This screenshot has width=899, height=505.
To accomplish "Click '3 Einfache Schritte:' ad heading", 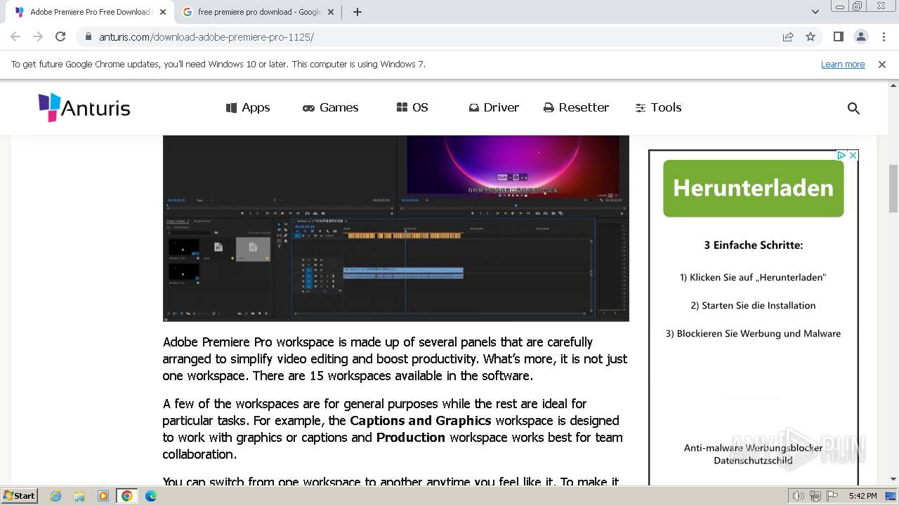I will coord(754,245).
